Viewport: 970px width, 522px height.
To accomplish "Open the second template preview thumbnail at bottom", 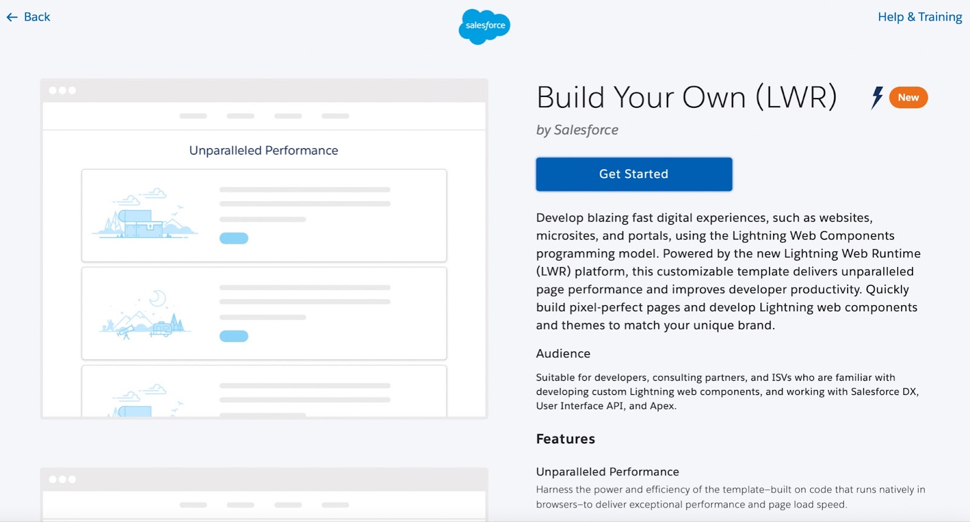I will (264, 494).
